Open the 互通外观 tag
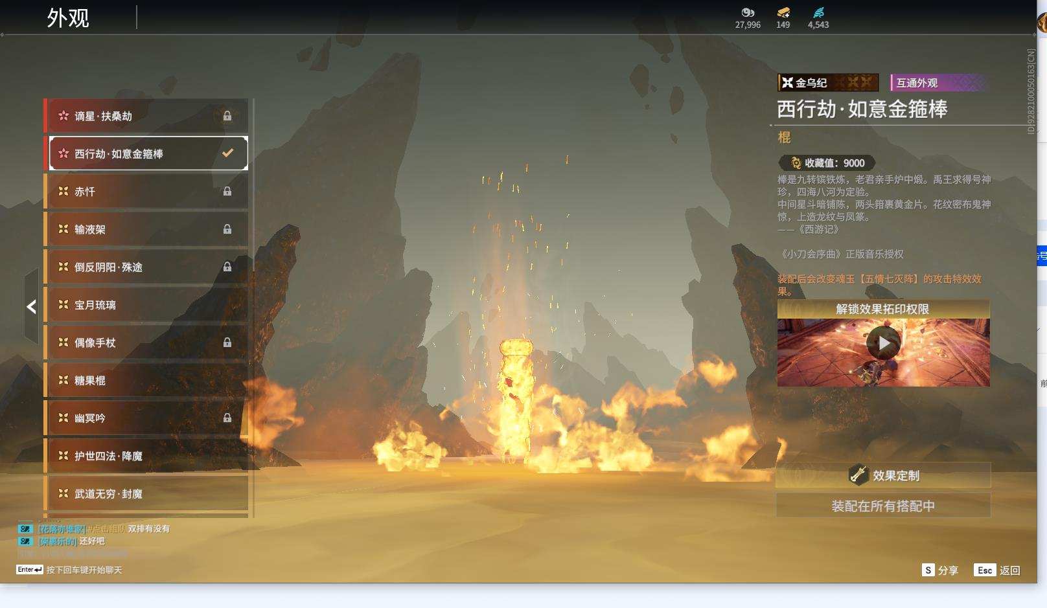1047x608 pixels. pos(938,83)
